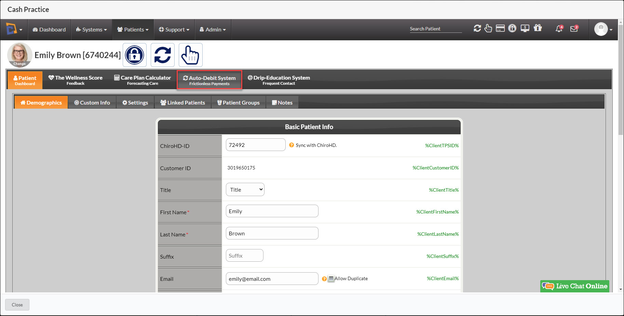Click the %ClientTitle% merge tag

(x=444, y=190)
